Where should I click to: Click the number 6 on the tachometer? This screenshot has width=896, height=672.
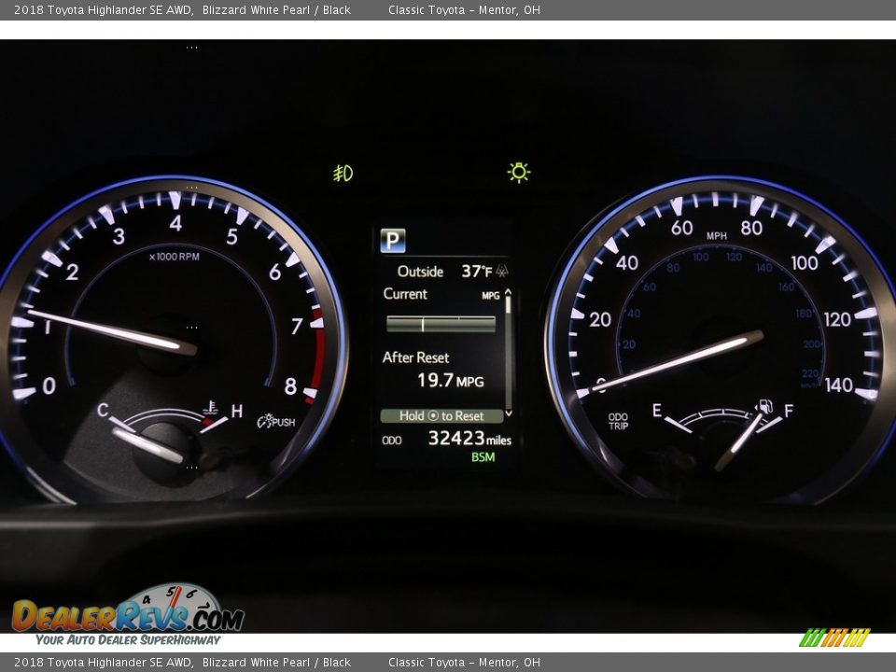point(274,272)
